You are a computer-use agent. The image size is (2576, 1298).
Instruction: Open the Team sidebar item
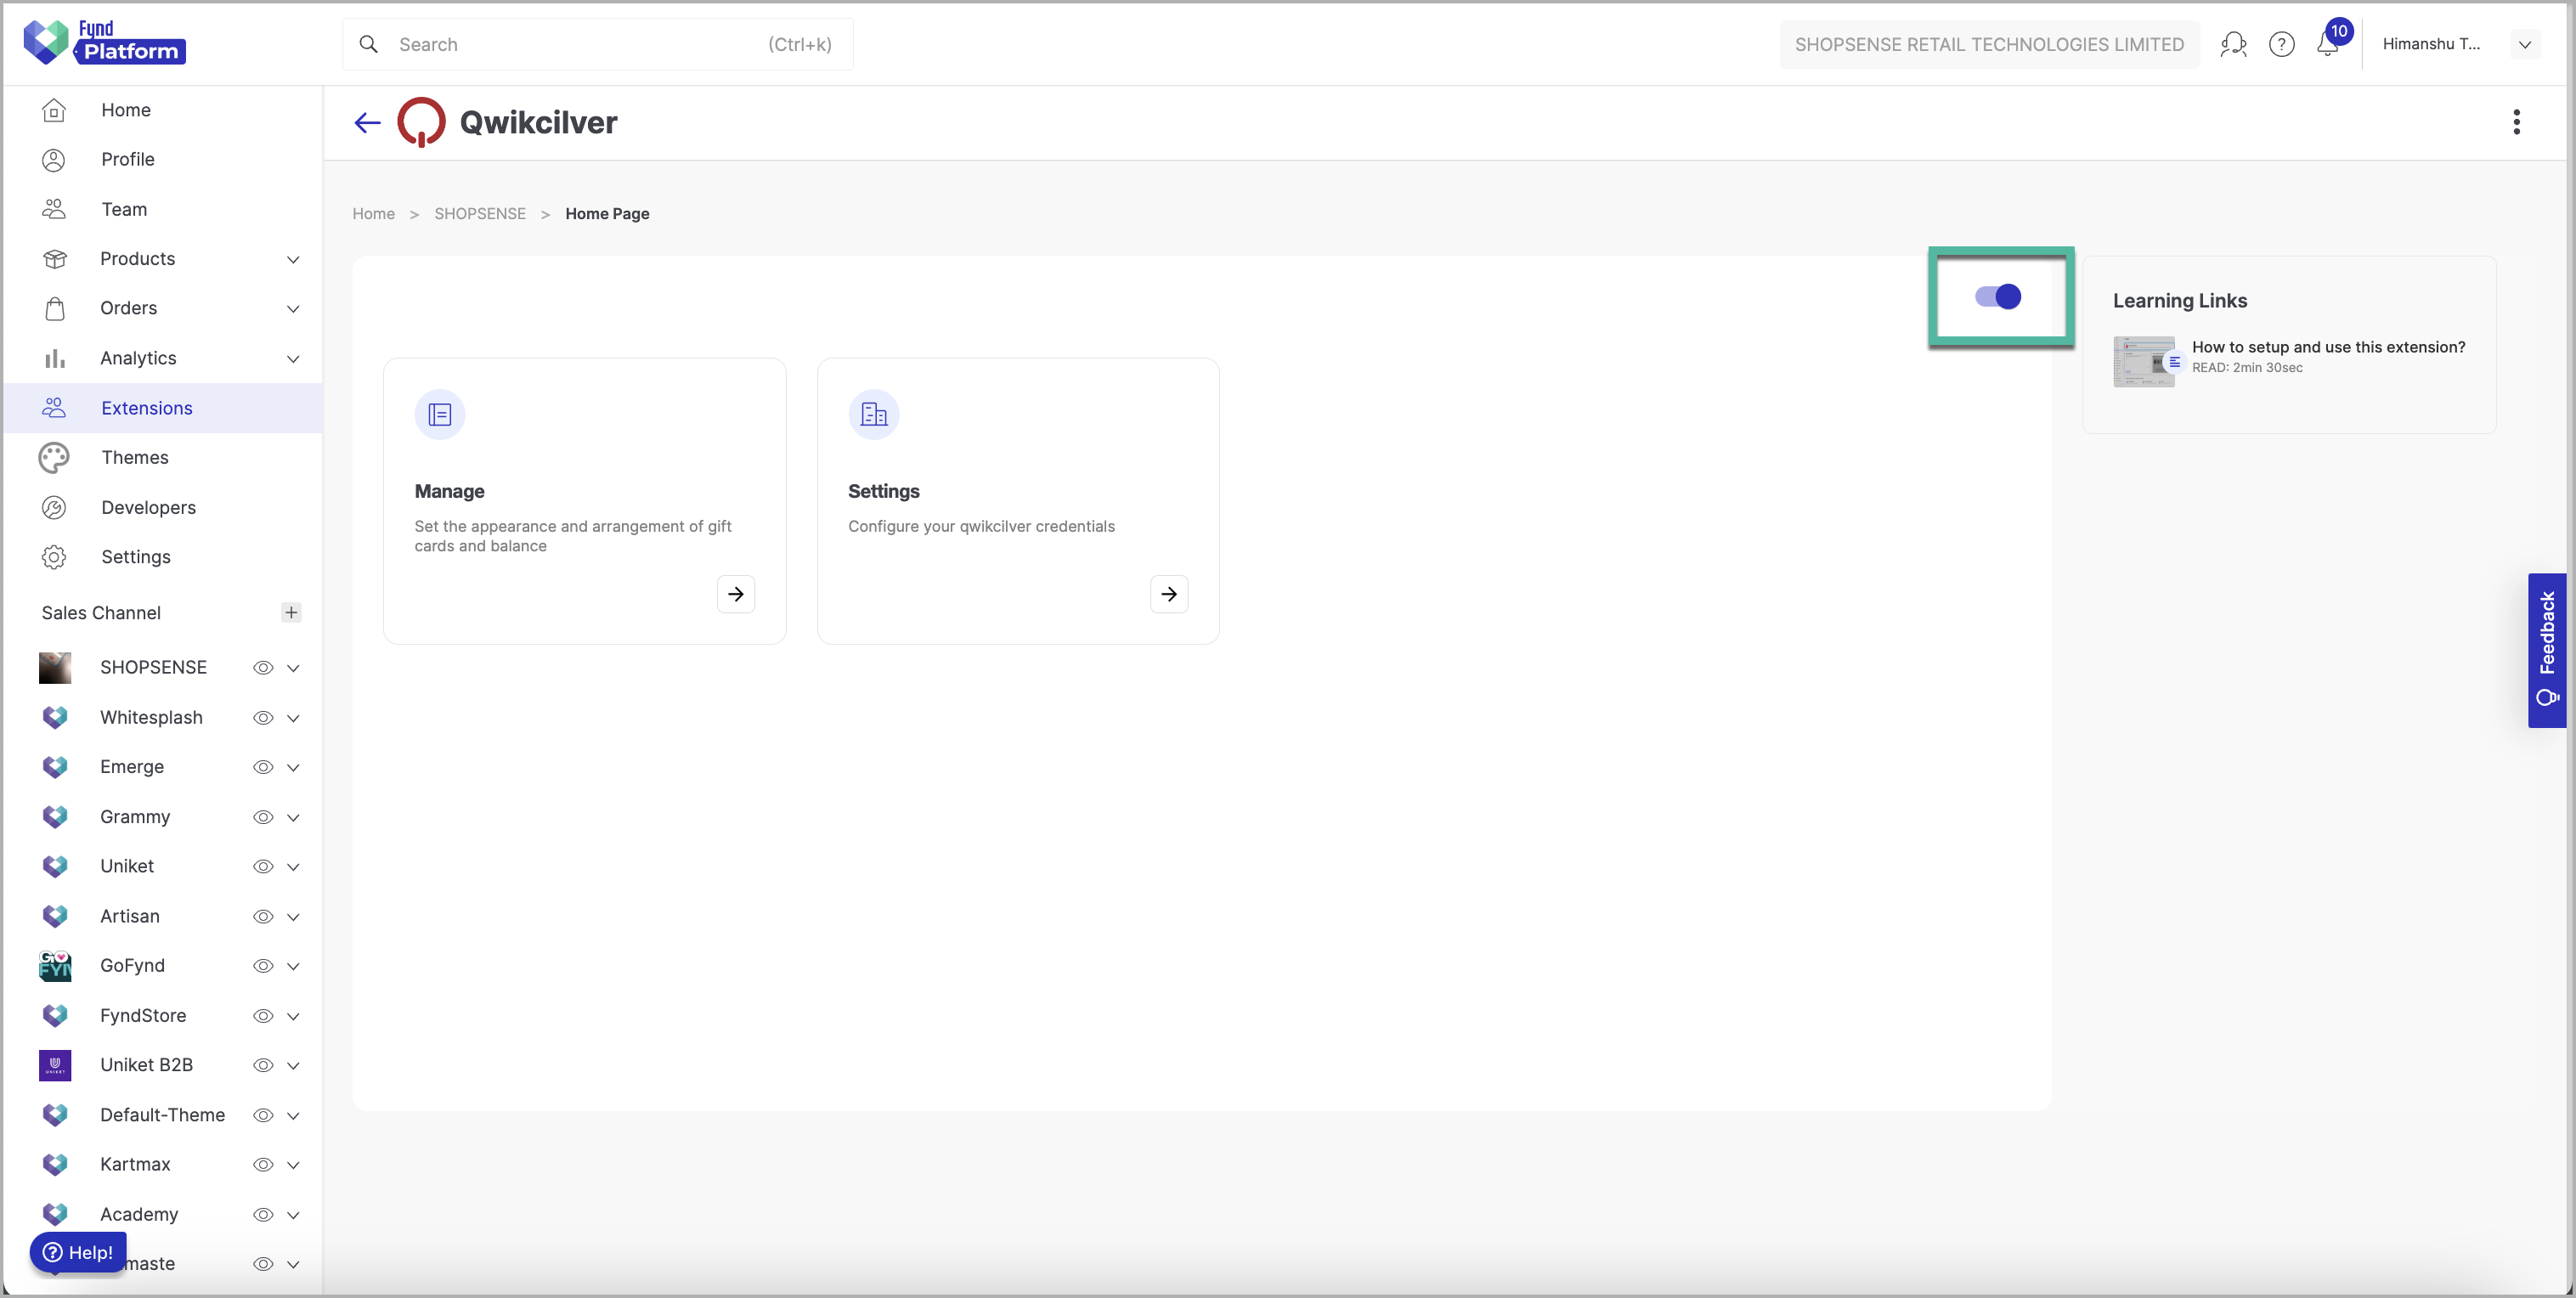click(164, 209)
